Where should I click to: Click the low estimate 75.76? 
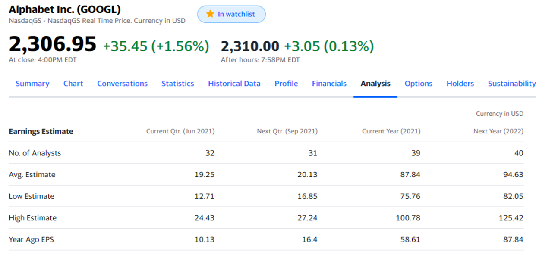pos(410,196)
